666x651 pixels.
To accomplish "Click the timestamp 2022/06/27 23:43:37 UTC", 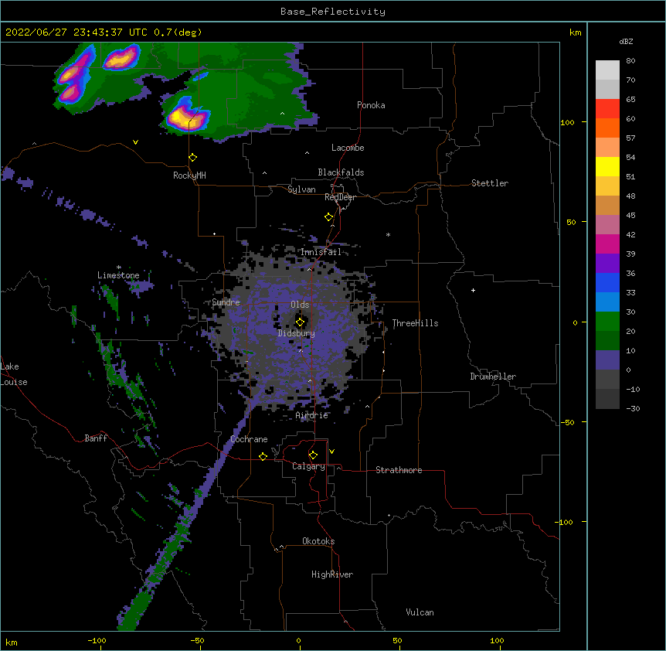I will tap(76, 32).
